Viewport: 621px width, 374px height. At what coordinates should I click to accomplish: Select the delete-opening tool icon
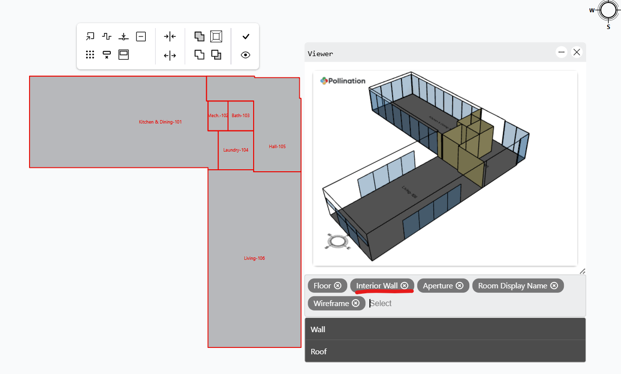point(106,55)
